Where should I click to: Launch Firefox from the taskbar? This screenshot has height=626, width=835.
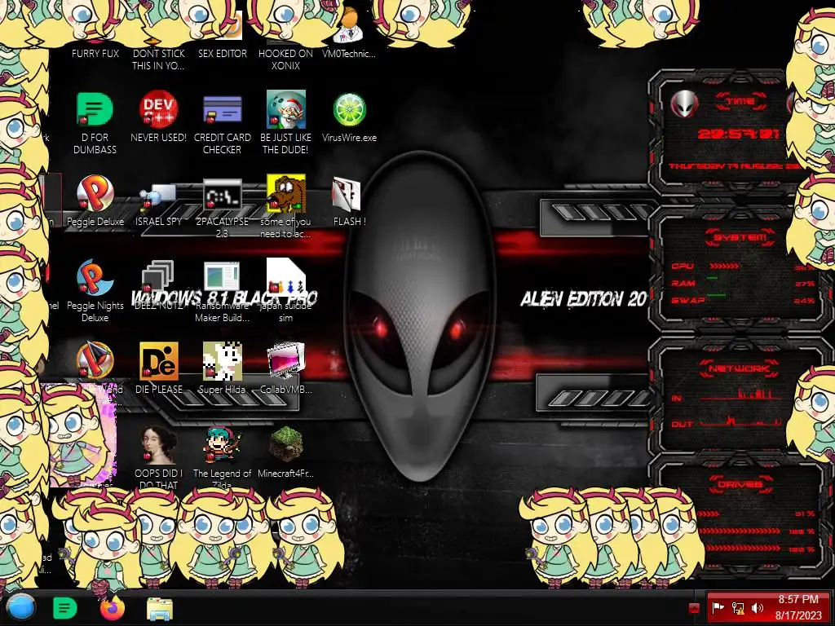tap(113, 608)
